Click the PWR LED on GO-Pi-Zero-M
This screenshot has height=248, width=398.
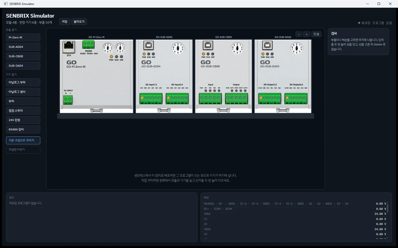click(111, 57)
